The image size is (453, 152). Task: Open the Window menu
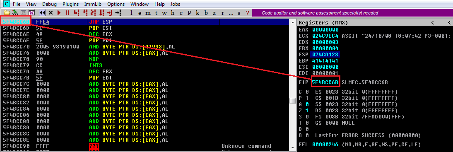click(140, 4)
